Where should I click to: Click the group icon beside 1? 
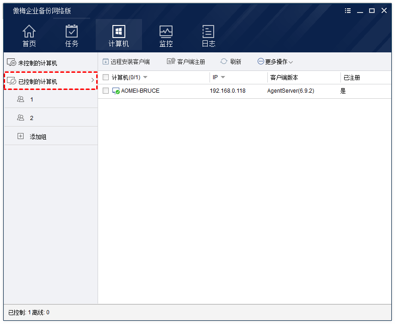click(x=21, y=99)
